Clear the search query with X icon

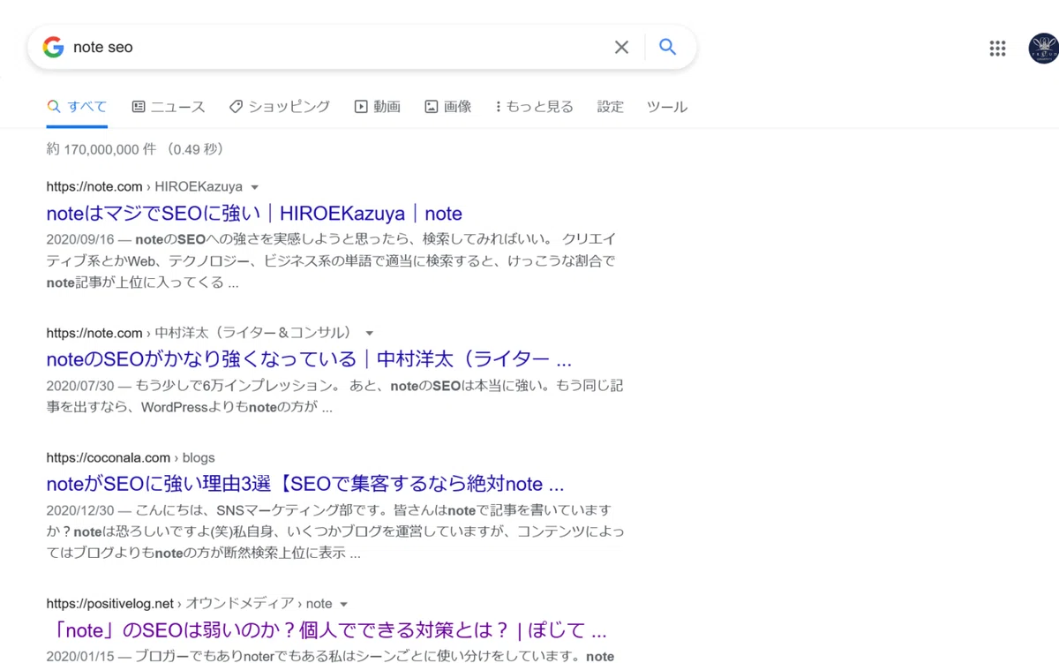click(621, 47)
